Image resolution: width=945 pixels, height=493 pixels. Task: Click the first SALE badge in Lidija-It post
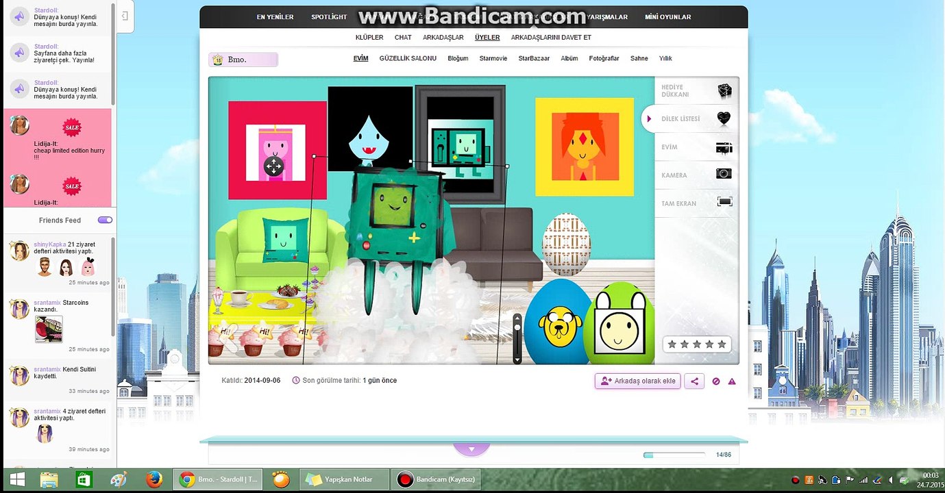click(x=71, y=128)
